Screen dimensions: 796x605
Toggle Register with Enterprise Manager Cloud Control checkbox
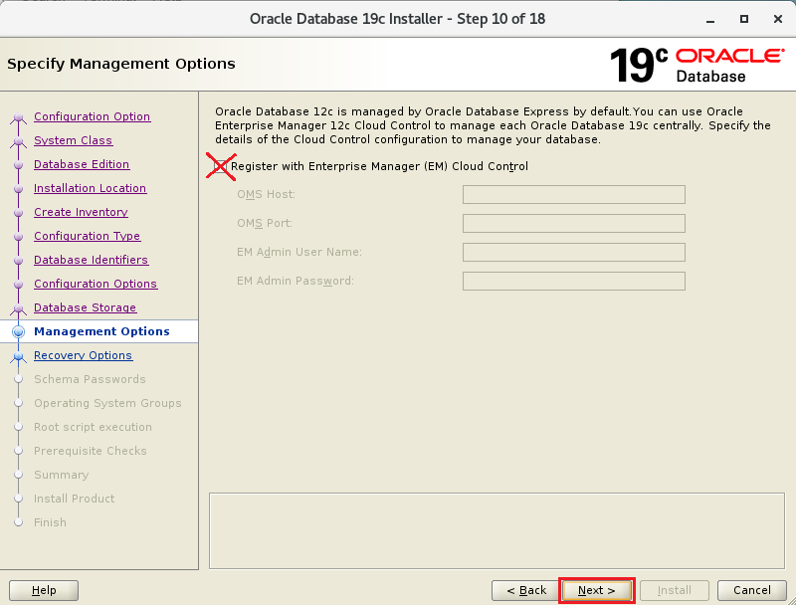221,166
